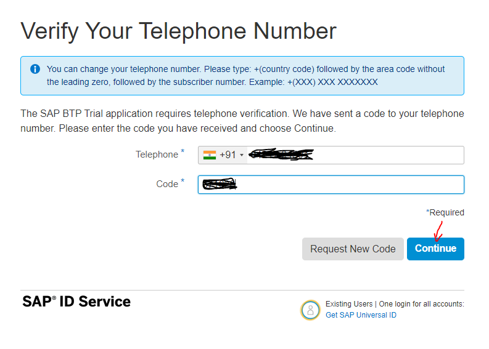Focus the Code input field
The height and width of the screenshot is (349, 489).
(331, 185)
